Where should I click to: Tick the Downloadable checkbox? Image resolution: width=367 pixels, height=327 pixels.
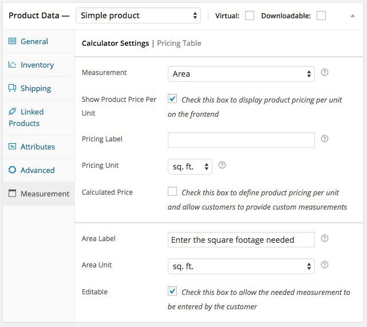click(321, 16)
